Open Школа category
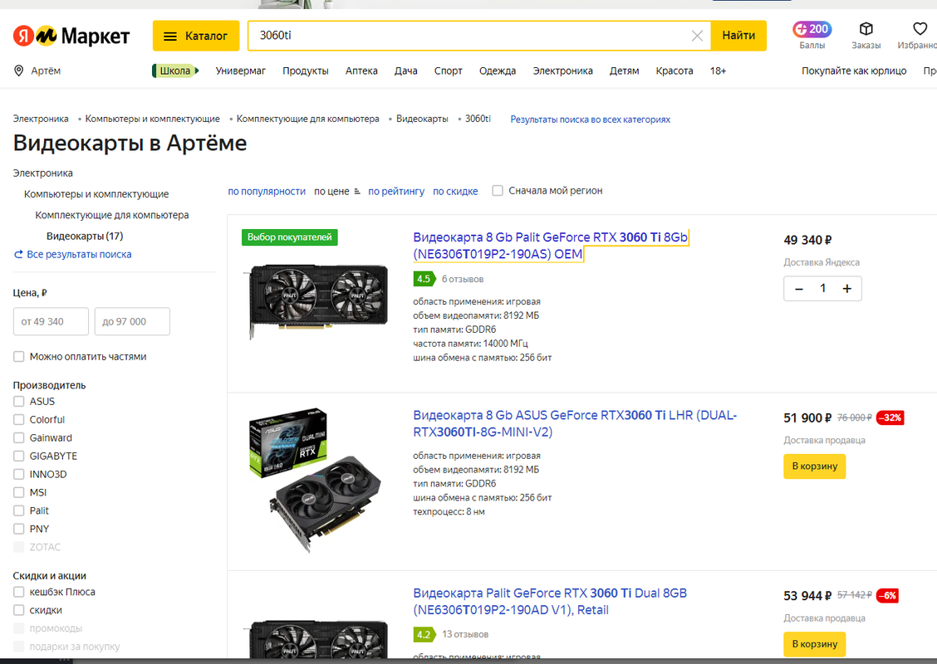Screen dimensions: 937x664 (x=175, y=71)
